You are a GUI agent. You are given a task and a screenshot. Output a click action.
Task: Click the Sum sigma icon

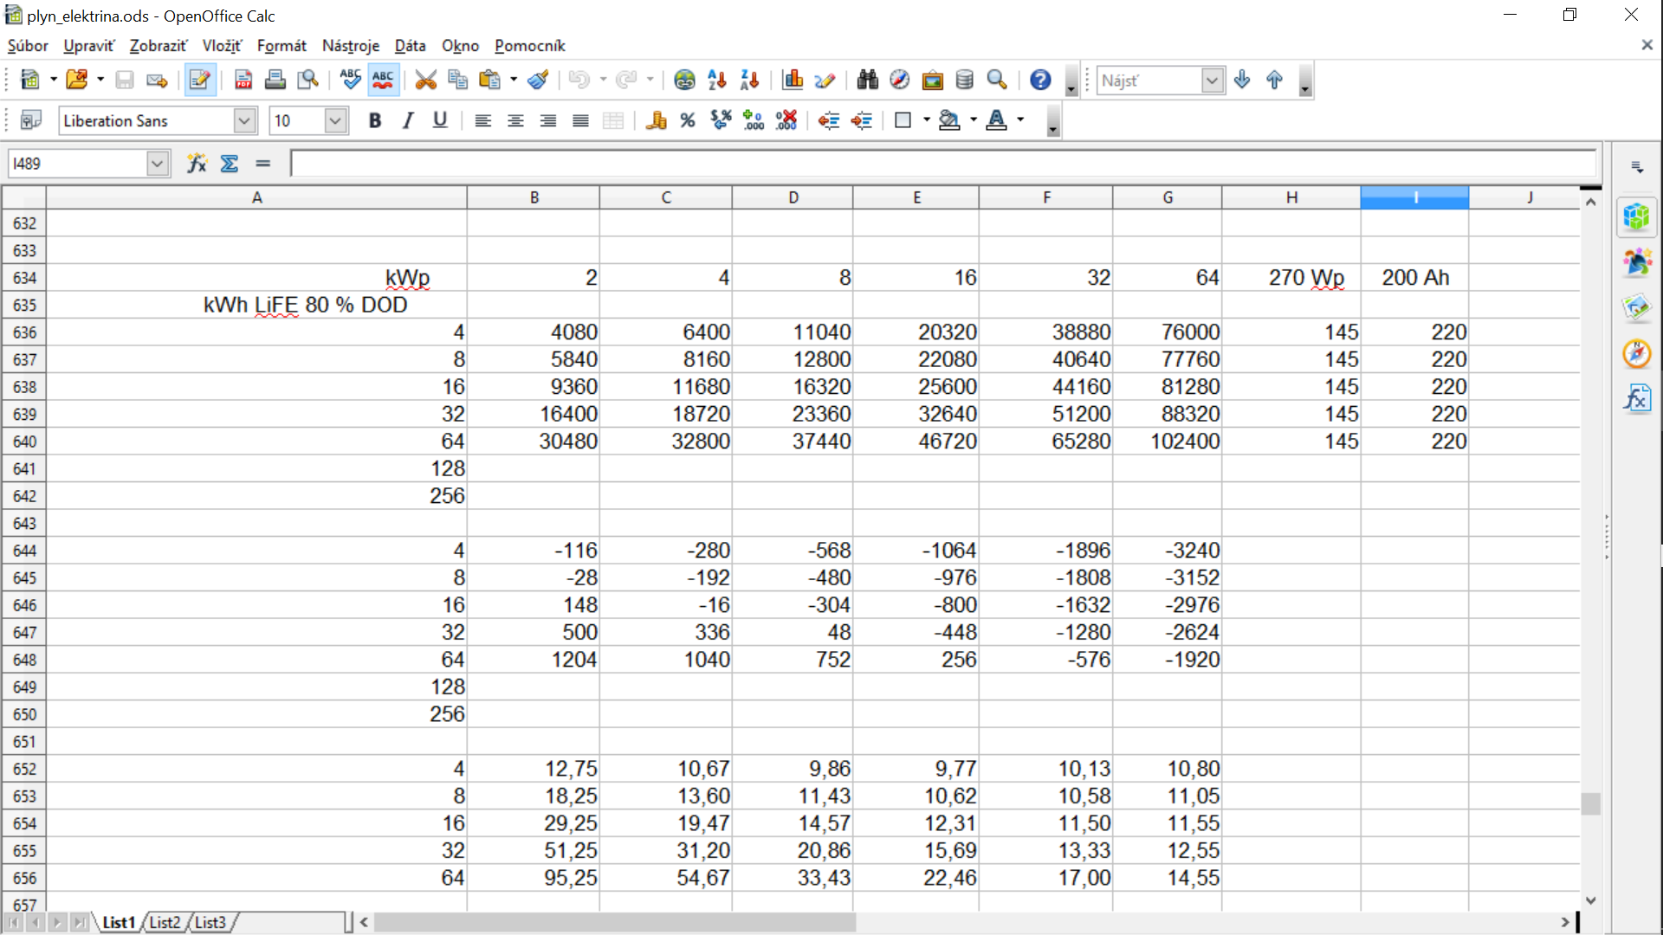click(x=230, y=164)
